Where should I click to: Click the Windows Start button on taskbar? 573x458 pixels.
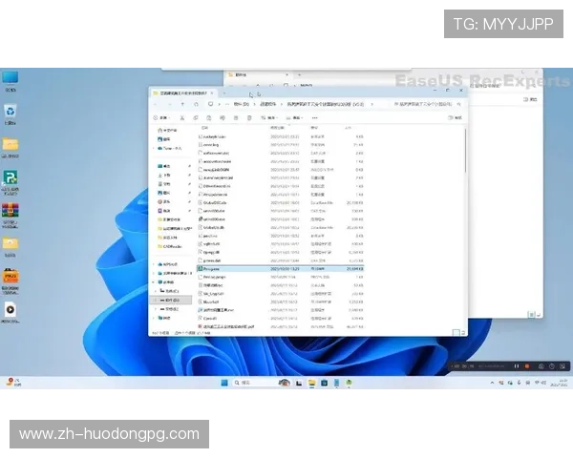pos(225,383)
